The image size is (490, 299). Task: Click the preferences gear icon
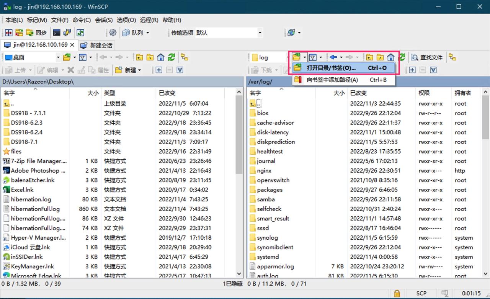(113, 33)
